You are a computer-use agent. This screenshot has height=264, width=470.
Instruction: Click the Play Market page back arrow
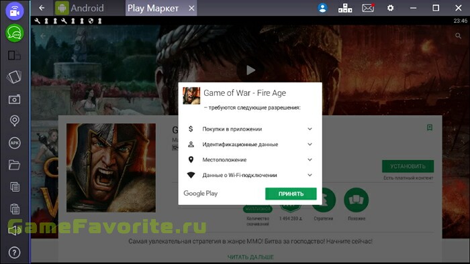point(43,36)
